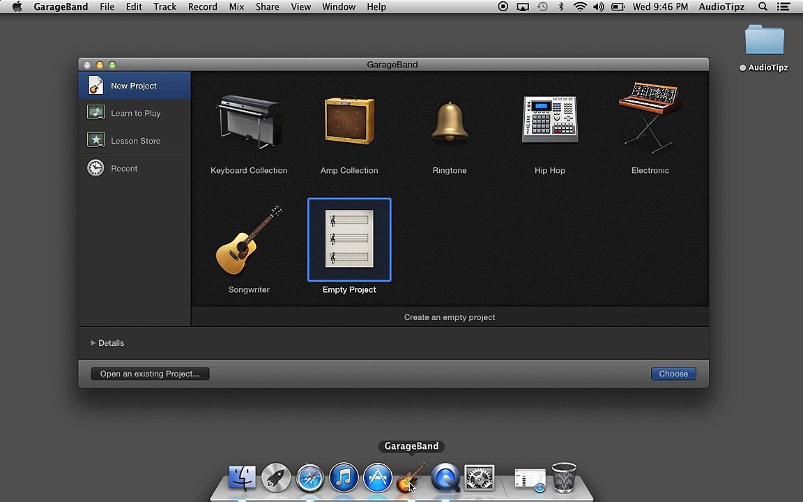The width and height of the screenshot is (803, 502).
Task: Select the Keyboard Collection template icon
Action: (x=249, y=122)
